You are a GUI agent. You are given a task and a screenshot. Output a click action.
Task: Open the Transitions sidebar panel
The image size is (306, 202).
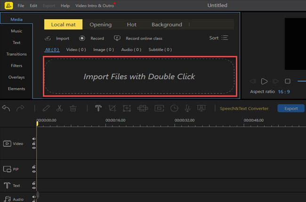tap(16, 54)
